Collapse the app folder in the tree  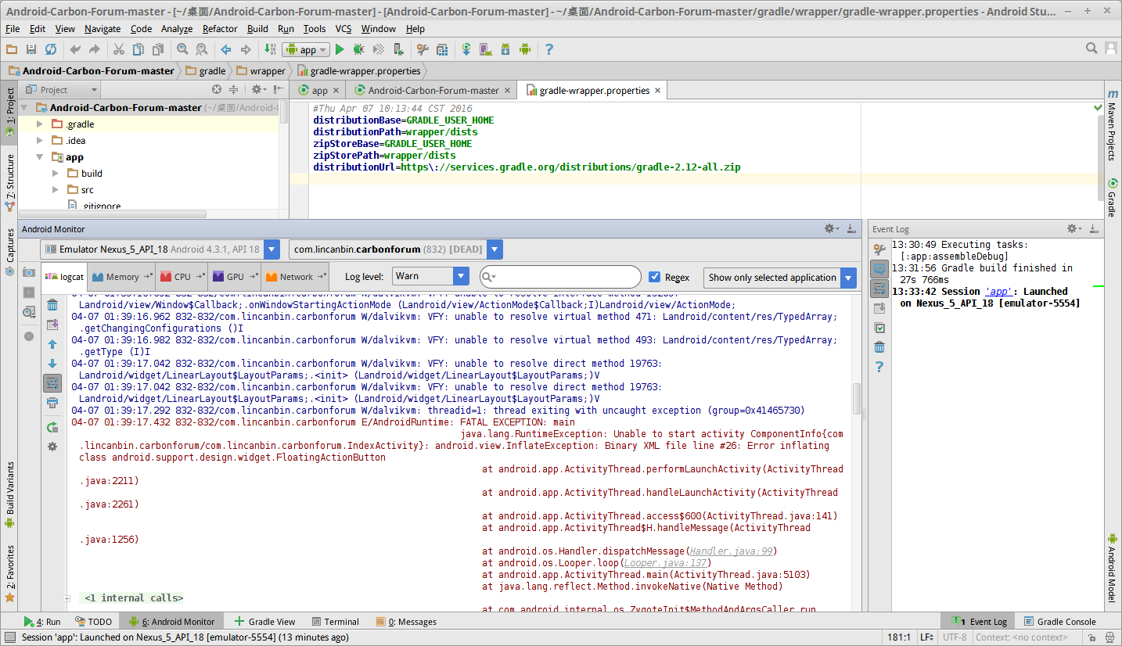tap(40, 157)
